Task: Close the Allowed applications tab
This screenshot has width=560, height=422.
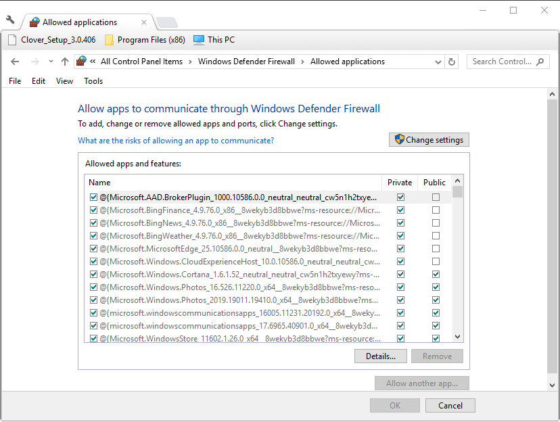Action: [144, 22]
